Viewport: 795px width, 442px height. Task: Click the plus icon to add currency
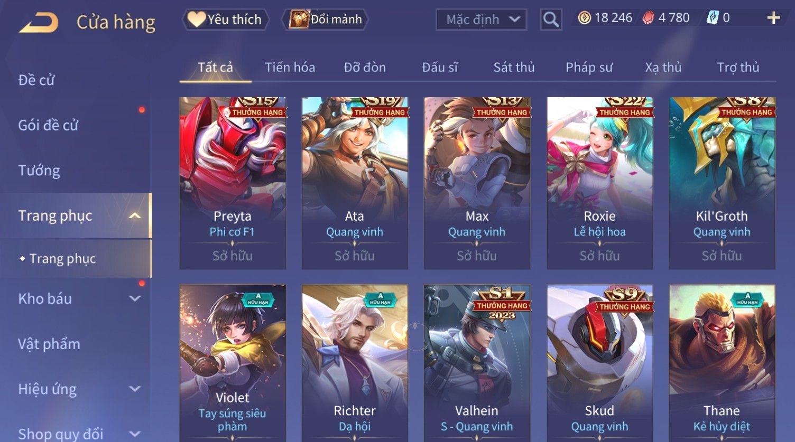pyautogui.click(x=773, y=18)
